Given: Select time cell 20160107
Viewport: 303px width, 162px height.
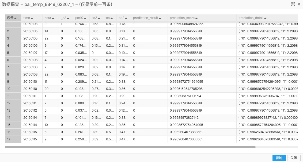Looking at the screenshot, I should [x=32, y=53].
